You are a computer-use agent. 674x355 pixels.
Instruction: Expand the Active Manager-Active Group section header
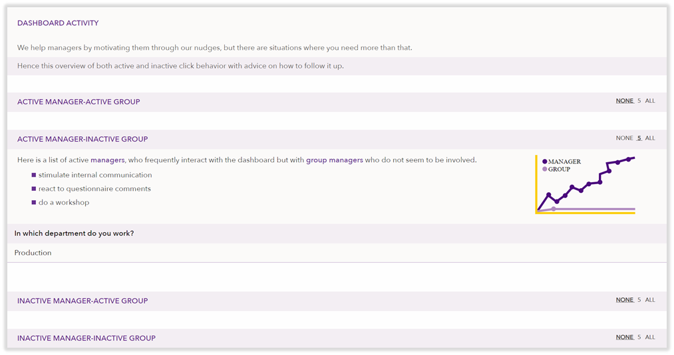(x=79, y=102)
